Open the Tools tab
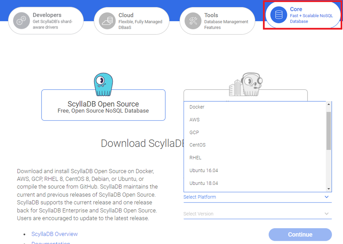The height and width of the screenshot is (244, 343). pos(217,21)
